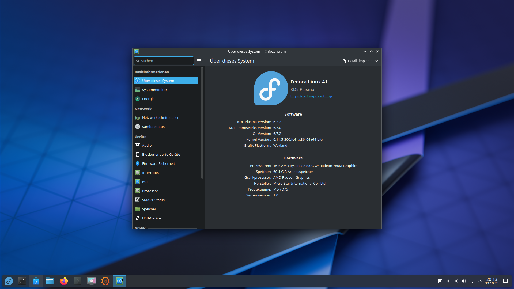
Task: Click the Basisinformationen section header
Action: coord(152,72)
